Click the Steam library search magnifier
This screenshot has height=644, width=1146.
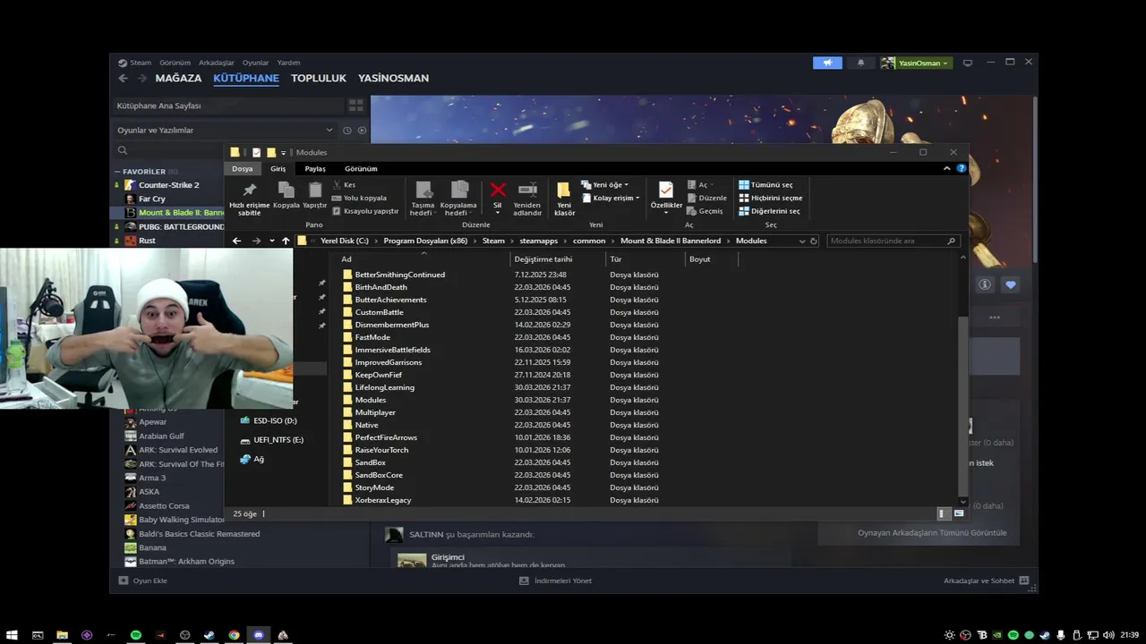123,150
